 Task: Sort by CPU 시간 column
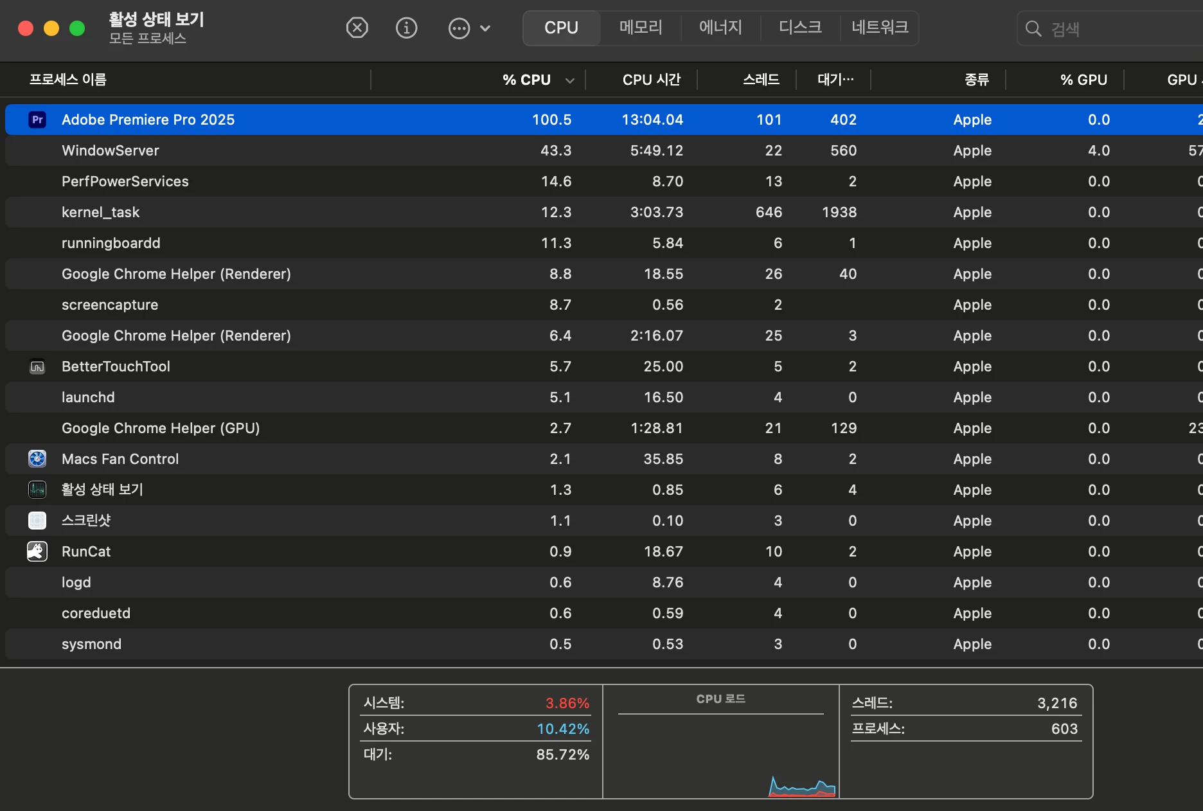click(x=652, y=80)
